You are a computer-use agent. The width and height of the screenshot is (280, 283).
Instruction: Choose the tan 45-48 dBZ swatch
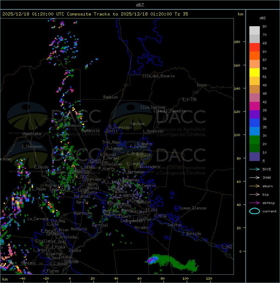(254, 89)
